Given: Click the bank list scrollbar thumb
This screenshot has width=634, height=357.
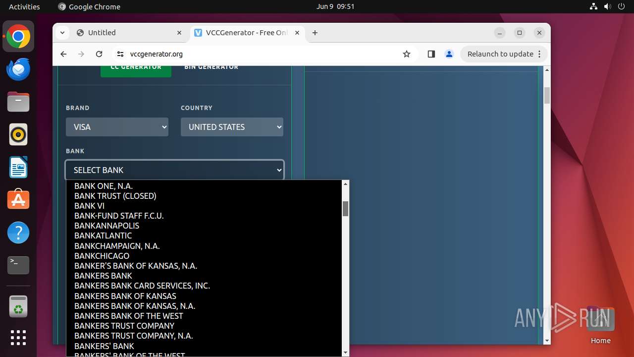Looking at the screenshot, I should tap(346, 208).
